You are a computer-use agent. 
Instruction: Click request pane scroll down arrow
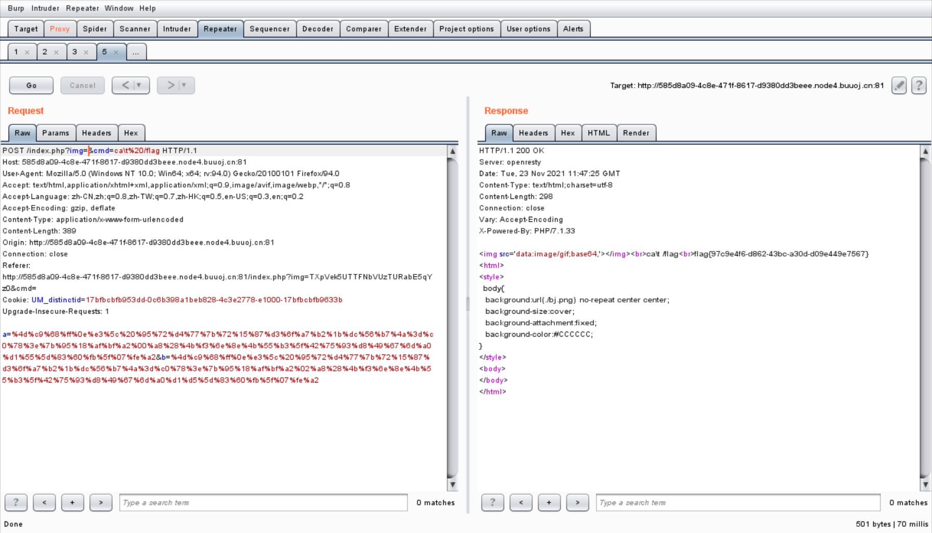(x=452, y=485)
